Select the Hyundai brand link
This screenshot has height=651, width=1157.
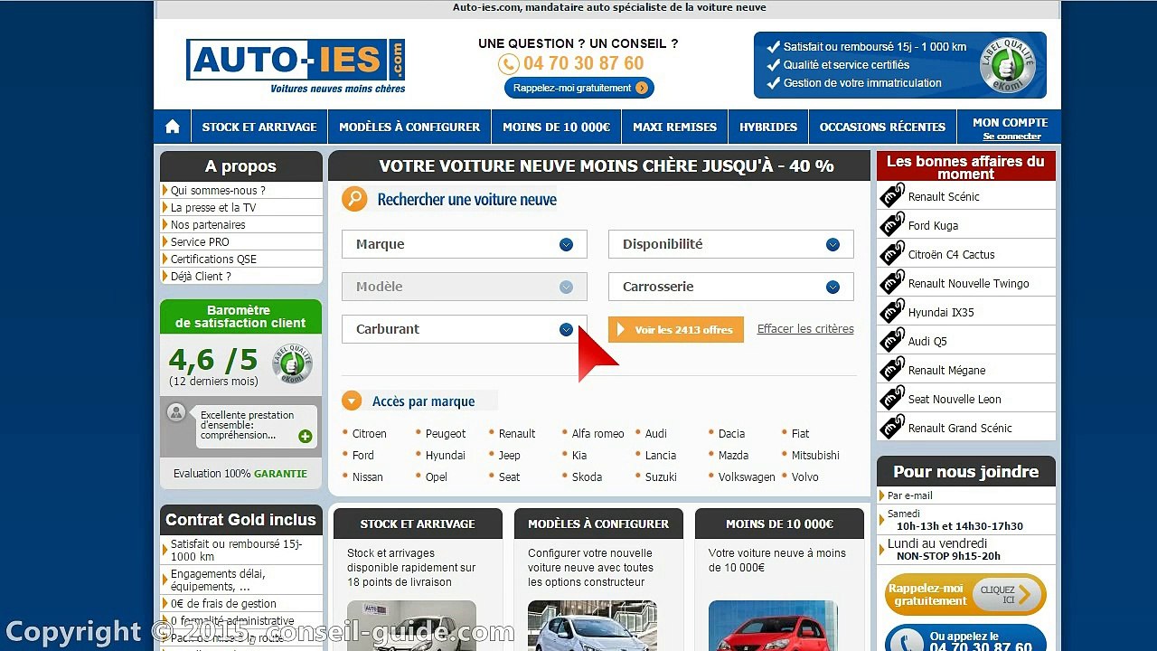coord(446,456)
